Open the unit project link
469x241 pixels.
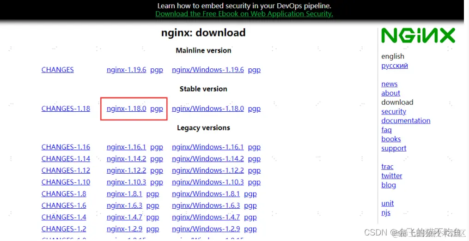point(388,203)
